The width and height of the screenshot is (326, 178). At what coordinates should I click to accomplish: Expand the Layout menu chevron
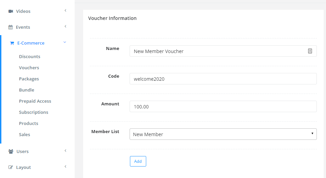pyautogui.click(x=65, y=167)
